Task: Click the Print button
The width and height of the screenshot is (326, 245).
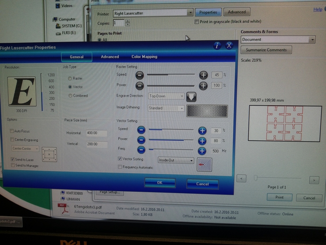Action: coord(280,197)
